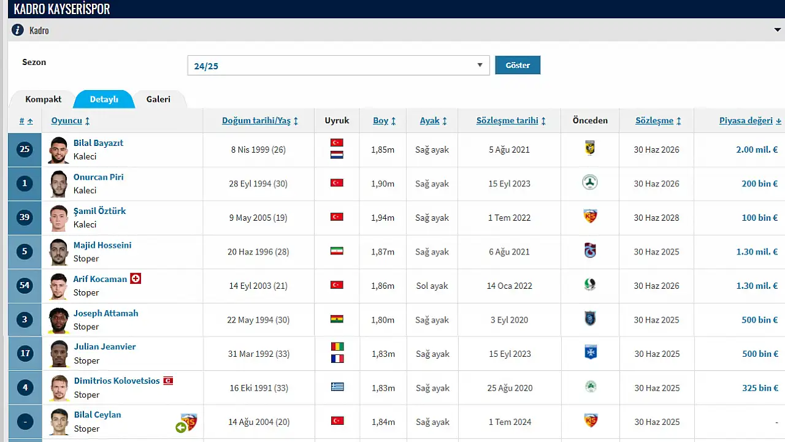785x442 pixels.
Task: Click Onurcan Piri's previous club crest
Action: tap(590, 183)
